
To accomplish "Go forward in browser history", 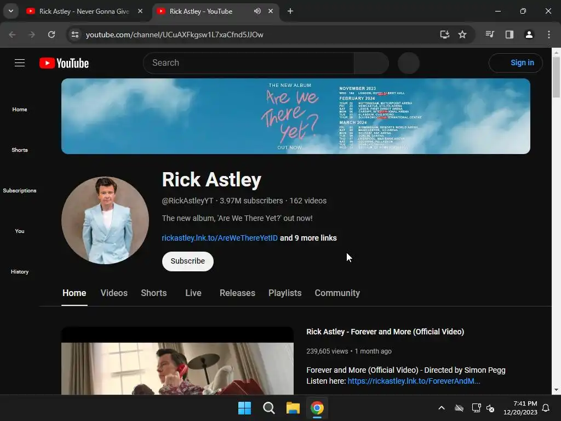I will point(32,35).
